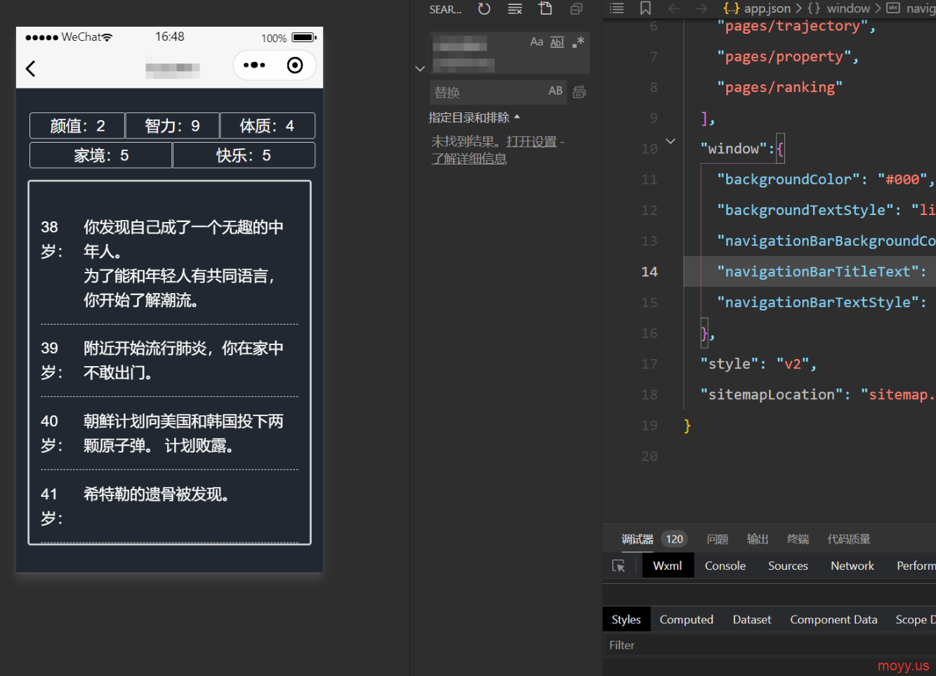
Task: Open the Computed styles tab
Action: pyautogui.click(x=686, y=620)
